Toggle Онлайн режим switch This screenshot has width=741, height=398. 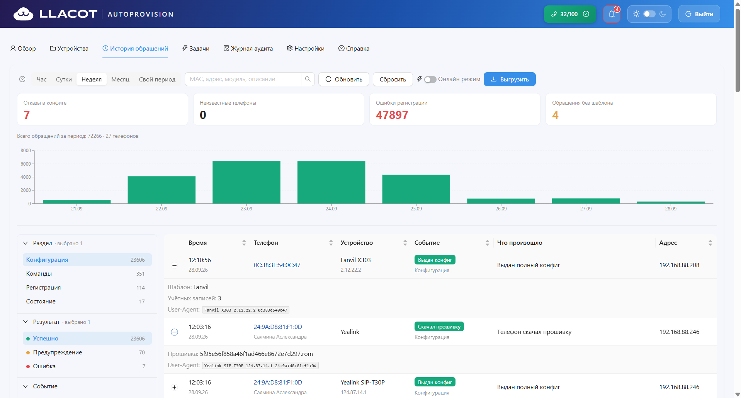click(430, 80)
